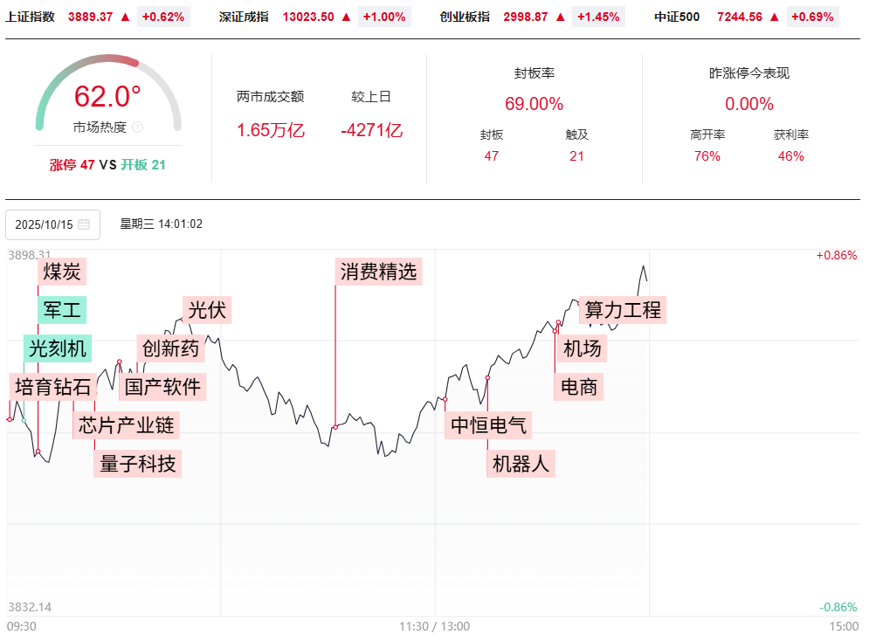Click the 开板 21 count link

(142, 164)
